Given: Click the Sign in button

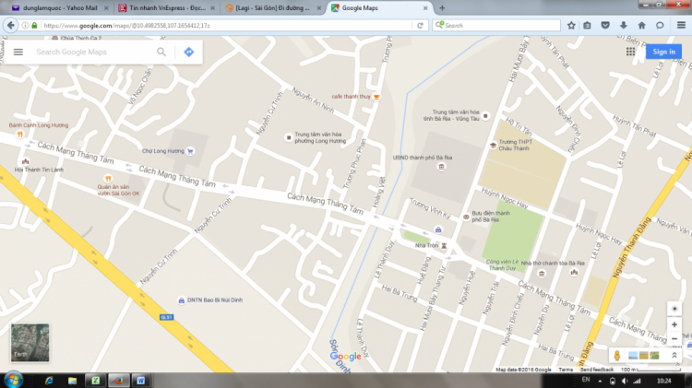Looking at the screenshot, I should coord(663,52).
